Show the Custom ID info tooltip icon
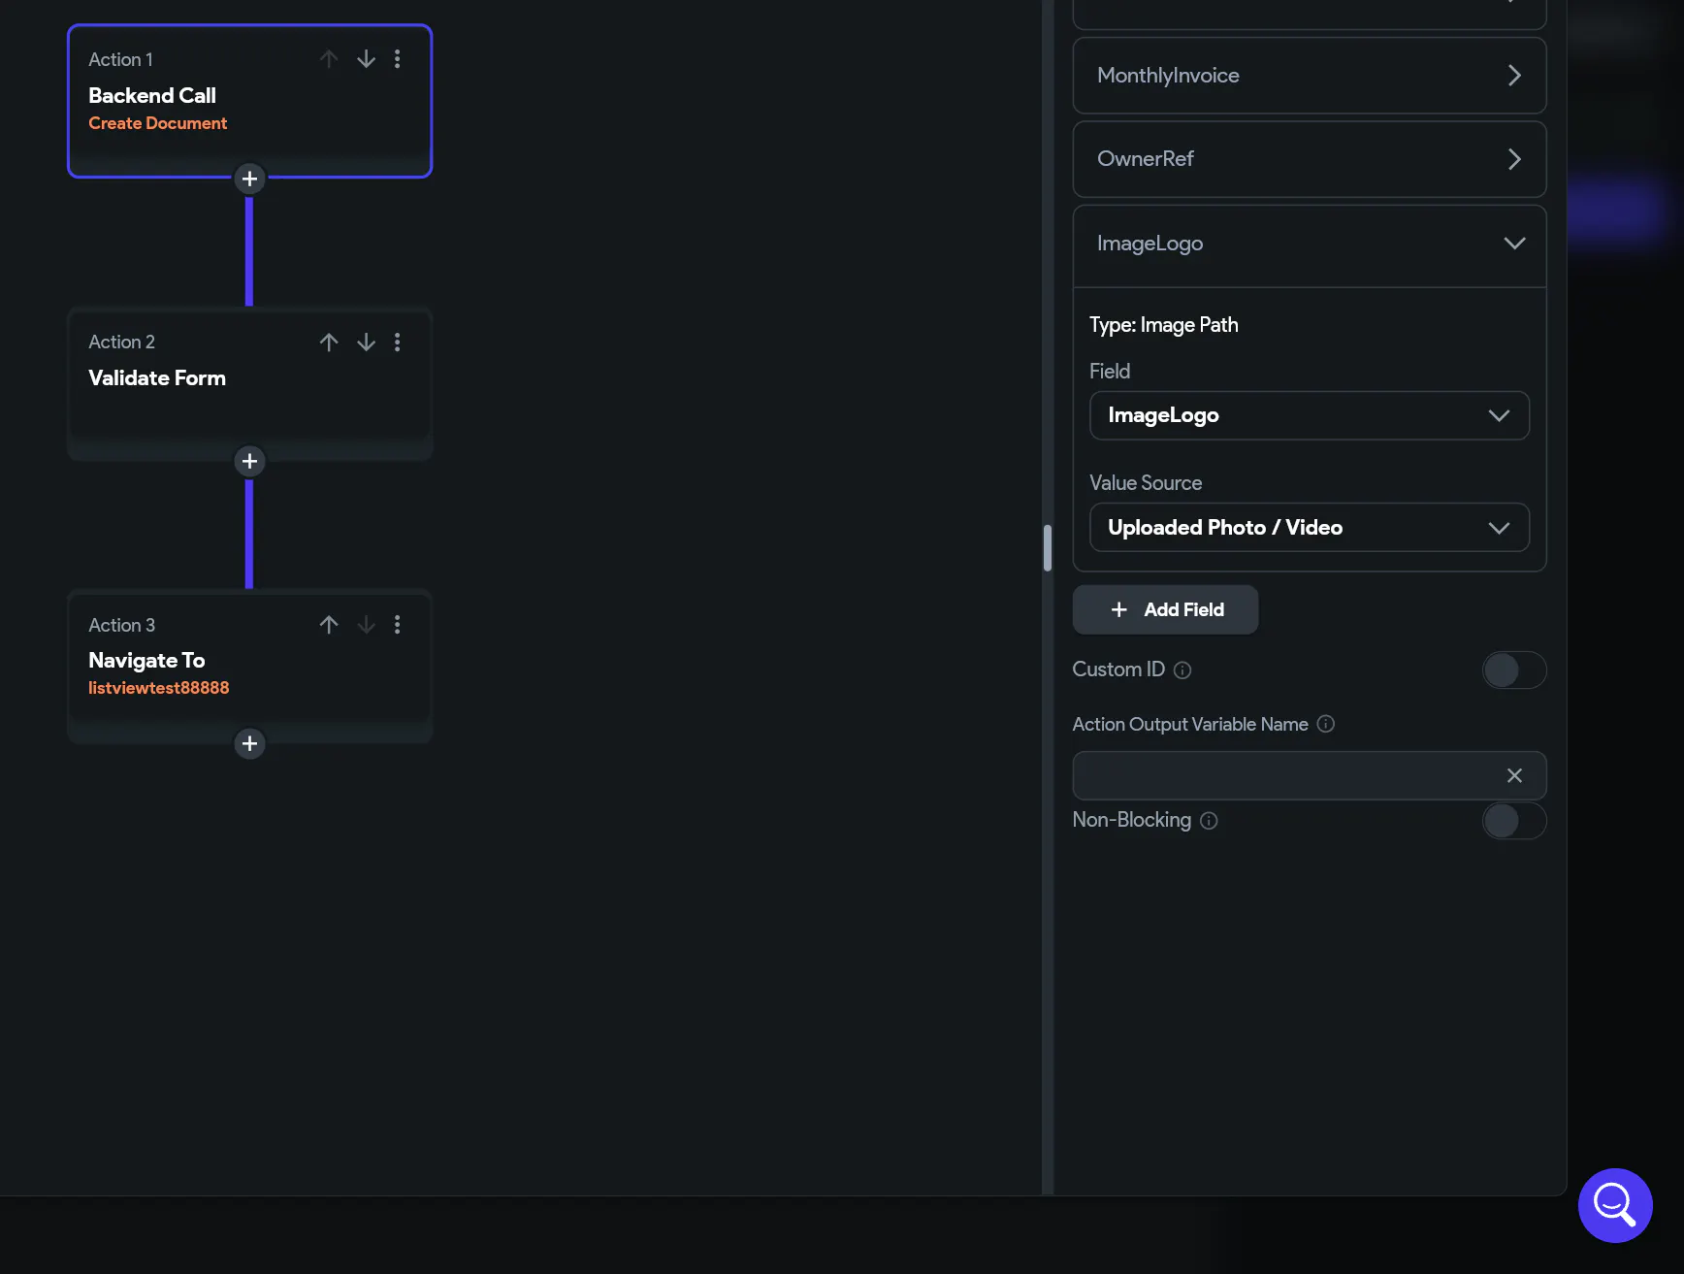1684x1274 pixels. pyautogui.click(x=1182, y=670)
